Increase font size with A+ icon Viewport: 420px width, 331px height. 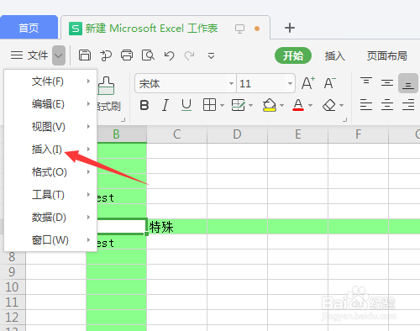tap(308, 83)
